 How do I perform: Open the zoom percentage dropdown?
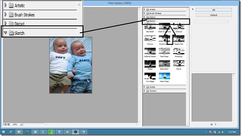[x=22, y=124]
